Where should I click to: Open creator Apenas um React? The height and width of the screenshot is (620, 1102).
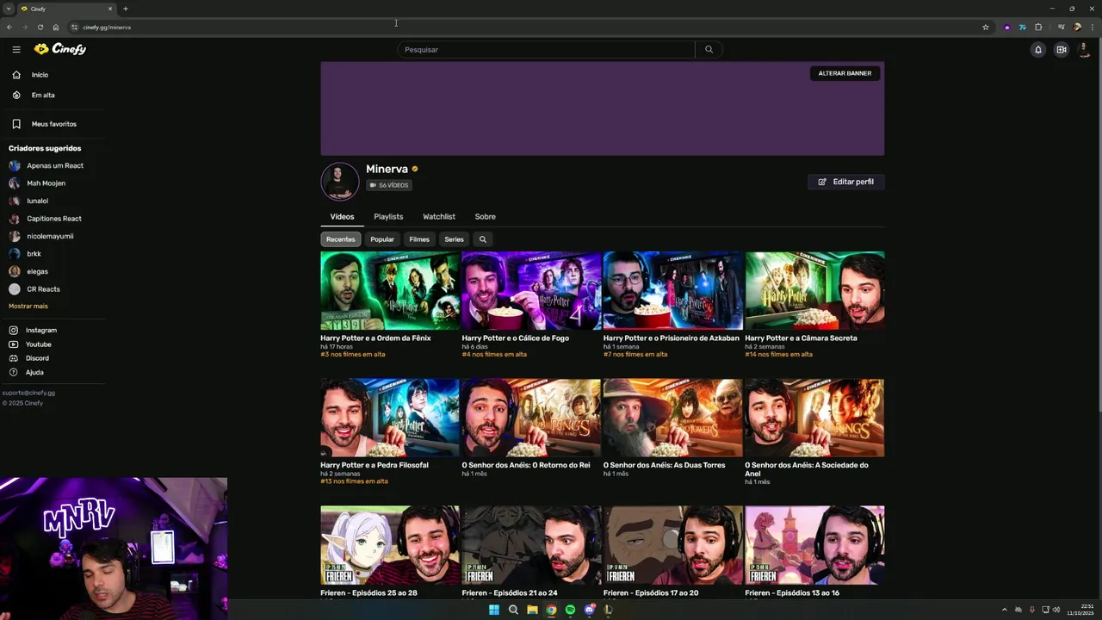55,165
